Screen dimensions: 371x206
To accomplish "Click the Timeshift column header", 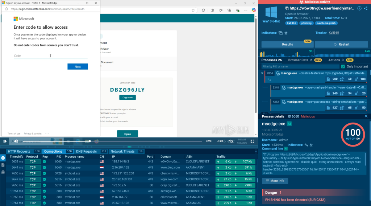I will tap(16, 157).
